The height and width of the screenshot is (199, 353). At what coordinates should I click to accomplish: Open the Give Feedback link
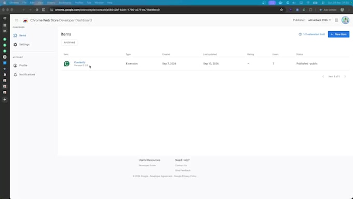pos(183,170)
